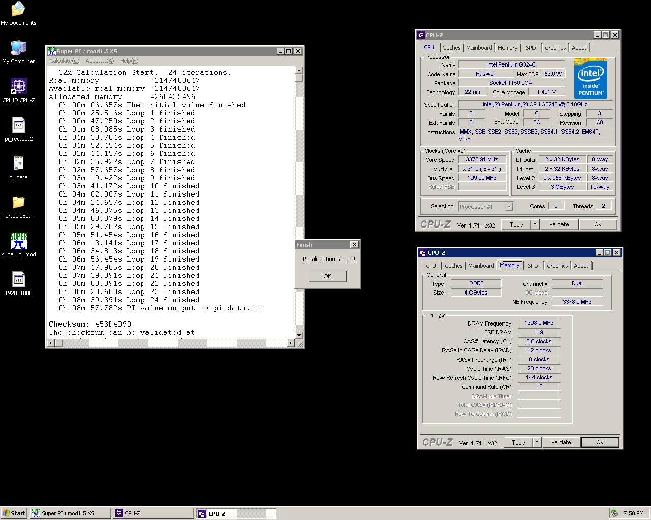Click bottom CPU-Z Memory window title icon
This screenshot has width=651, height=520.
[x=423, y=253]
